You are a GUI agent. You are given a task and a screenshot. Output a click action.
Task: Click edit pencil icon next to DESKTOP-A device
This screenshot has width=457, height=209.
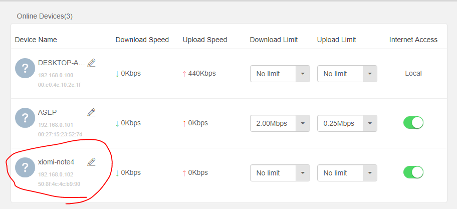pyautogui.click(x=91, y=63)
